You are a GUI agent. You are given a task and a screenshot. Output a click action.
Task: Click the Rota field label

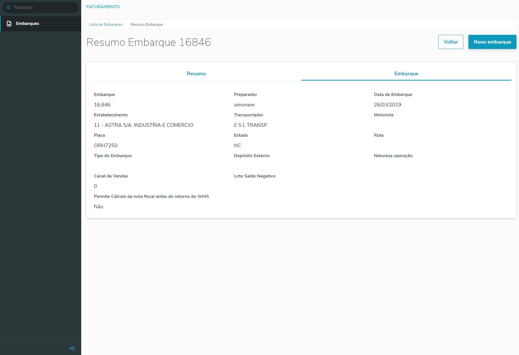tap(379, 135)
